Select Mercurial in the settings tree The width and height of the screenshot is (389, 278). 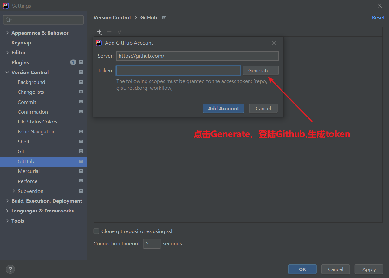point(29,171)
